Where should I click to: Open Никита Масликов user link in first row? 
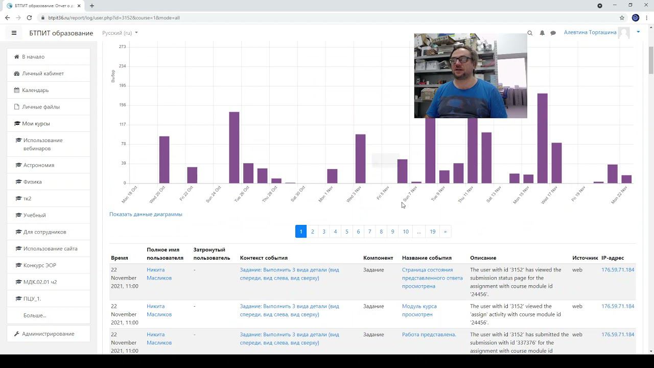(x=159, y=274)
